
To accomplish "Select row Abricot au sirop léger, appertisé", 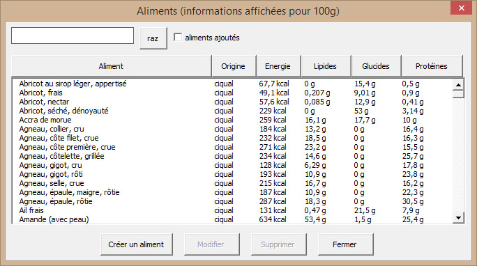I will pyautogui.click(x=232, y=84).
